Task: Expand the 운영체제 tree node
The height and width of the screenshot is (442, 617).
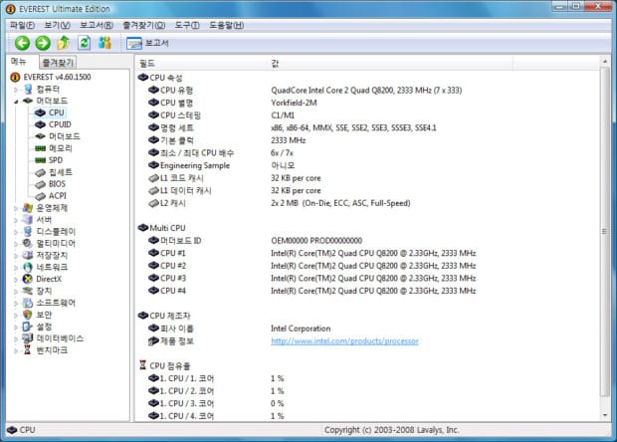Action: coord(16,207)
